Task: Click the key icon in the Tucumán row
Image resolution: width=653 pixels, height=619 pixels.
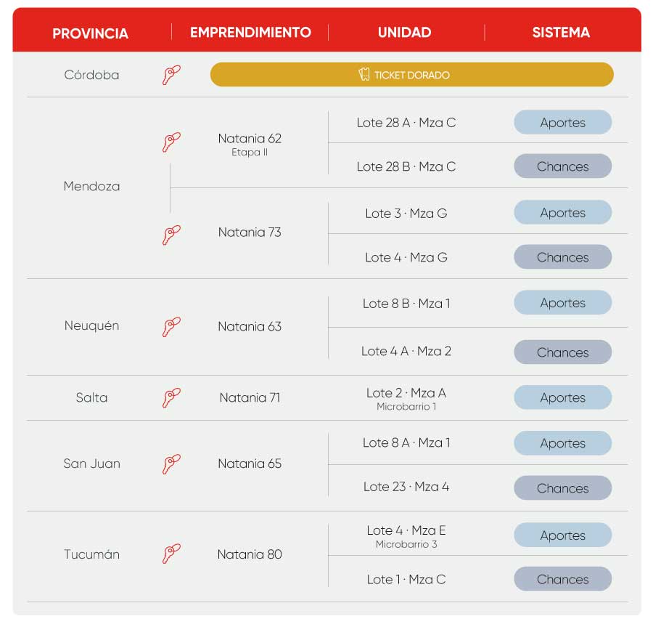Action: tap(171, 554)
